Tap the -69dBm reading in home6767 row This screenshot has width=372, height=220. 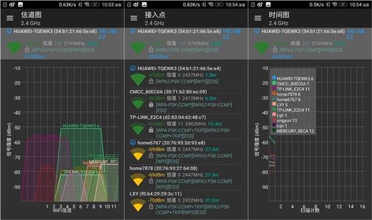coord(156,150)
